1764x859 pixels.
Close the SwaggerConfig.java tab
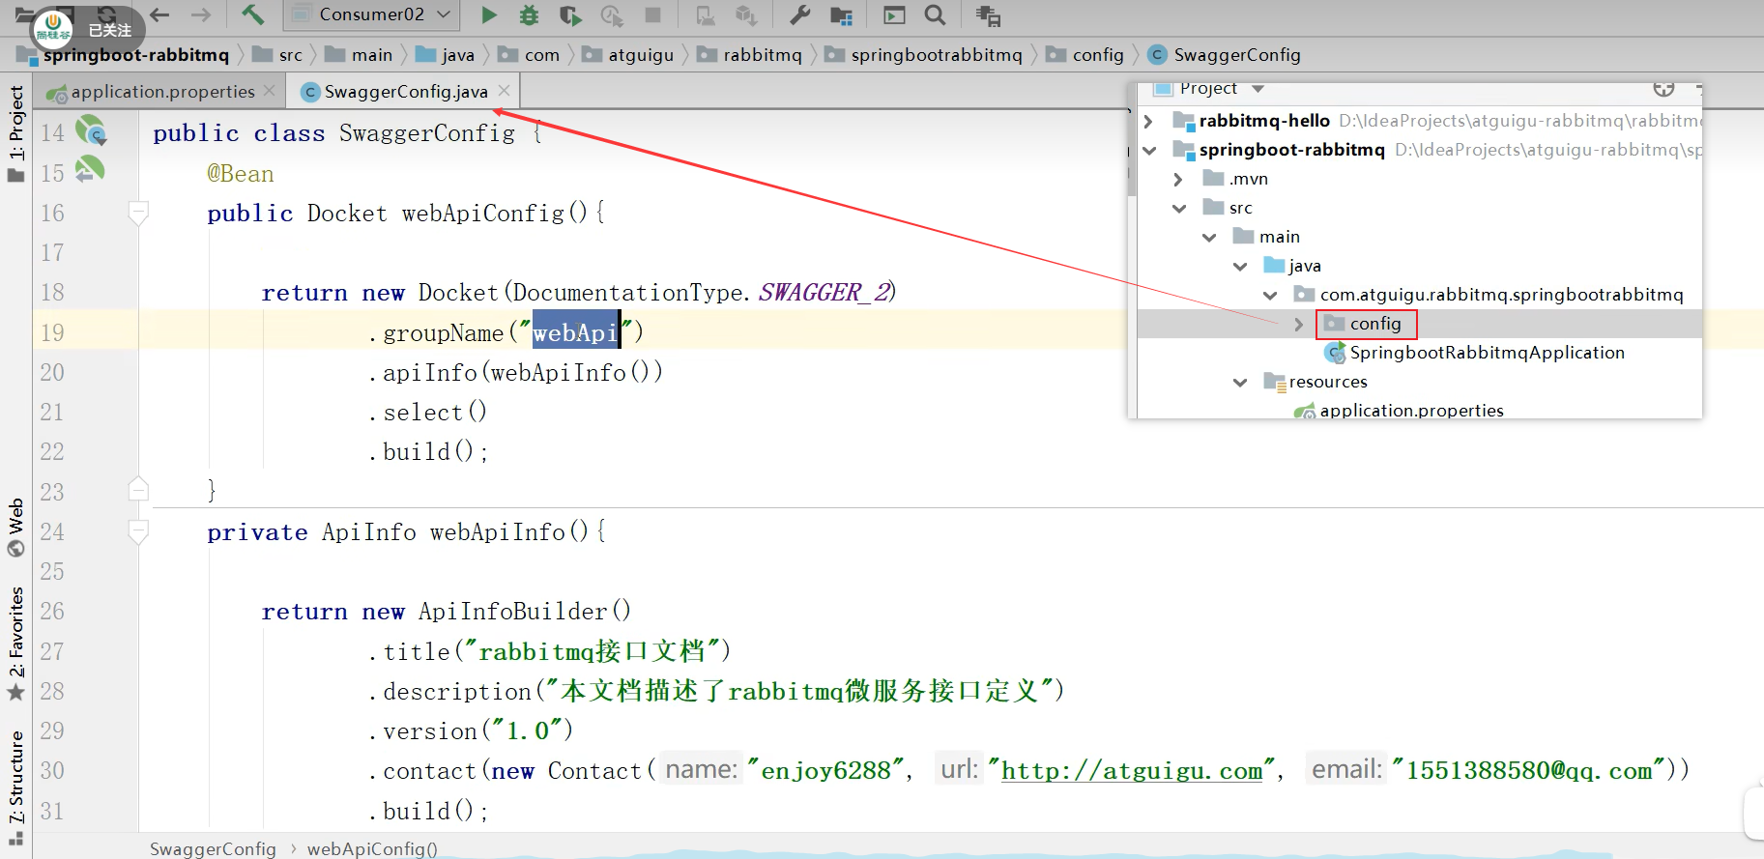coord(504,91)
